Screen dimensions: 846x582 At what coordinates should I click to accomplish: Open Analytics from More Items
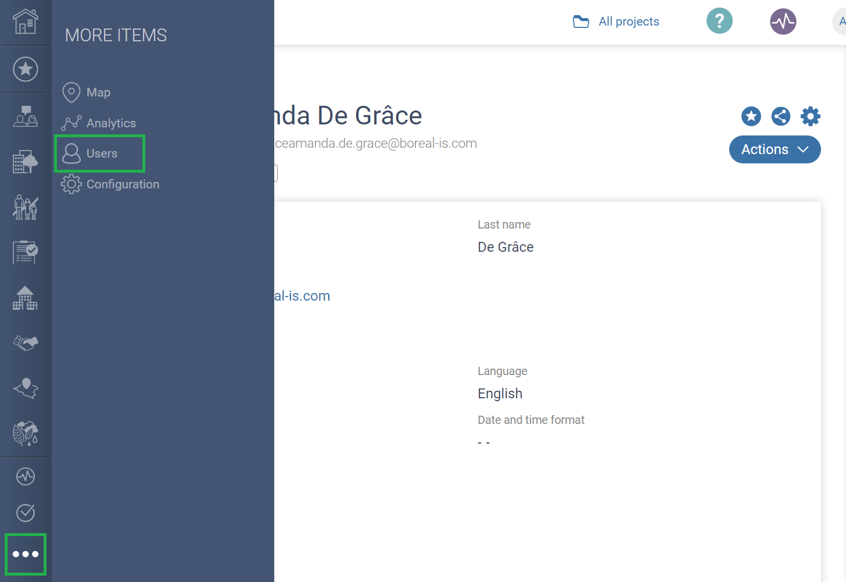pos(99,123)
